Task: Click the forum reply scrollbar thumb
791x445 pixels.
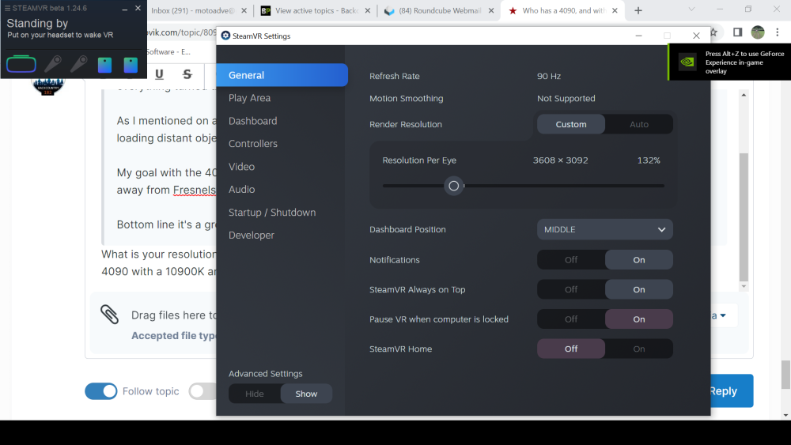Action: [744, 217]
